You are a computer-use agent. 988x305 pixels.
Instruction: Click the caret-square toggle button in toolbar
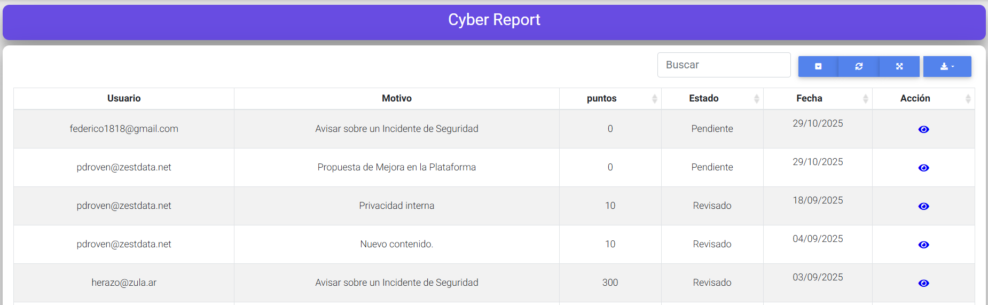pyautogui.click(x=818, y=66)
